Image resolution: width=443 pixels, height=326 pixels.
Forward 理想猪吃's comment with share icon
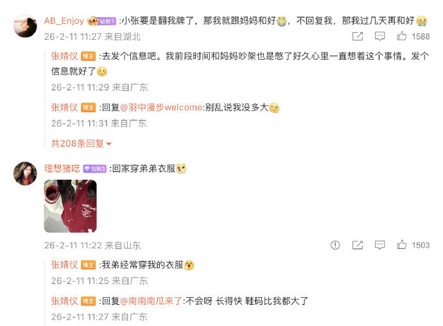click(358, 245)
